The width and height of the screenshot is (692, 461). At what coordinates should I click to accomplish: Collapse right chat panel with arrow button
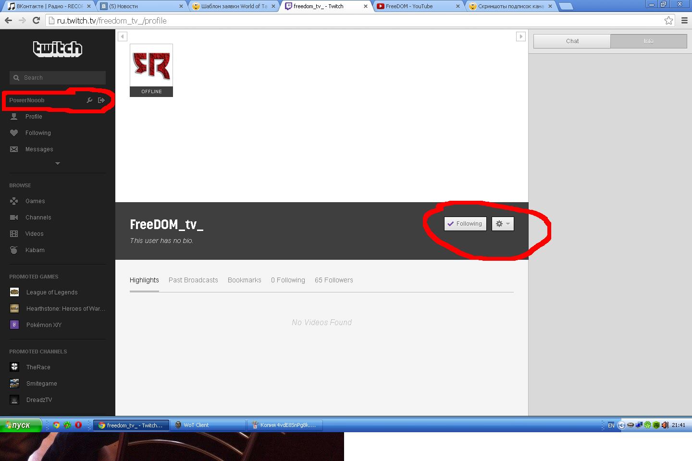(521, 36)
